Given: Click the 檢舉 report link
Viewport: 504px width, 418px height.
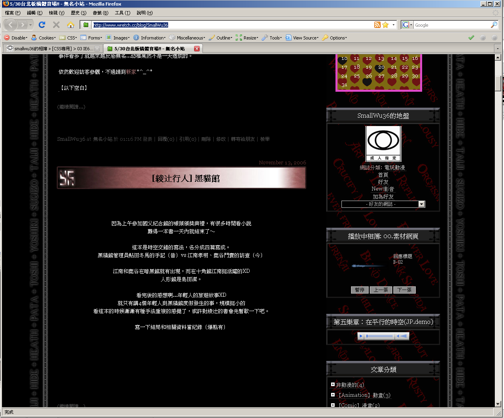Looking at the screenshot, I should (265, 139).
